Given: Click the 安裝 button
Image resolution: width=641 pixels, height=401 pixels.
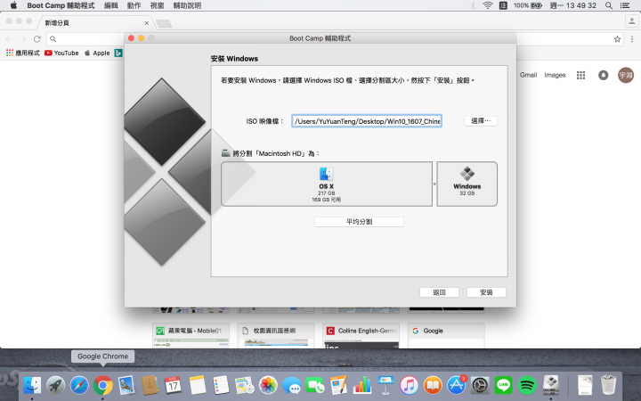Looking at the screenshot, I should 486,292.
